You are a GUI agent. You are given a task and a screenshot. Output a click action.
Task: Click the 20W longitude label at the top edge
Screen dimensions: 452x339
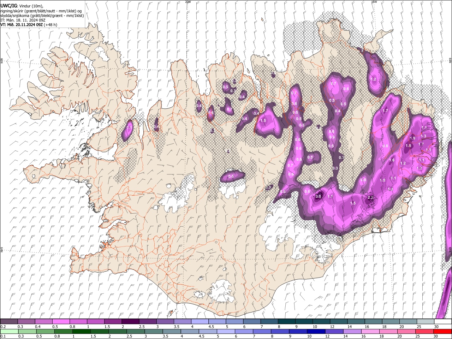[188, 2]
